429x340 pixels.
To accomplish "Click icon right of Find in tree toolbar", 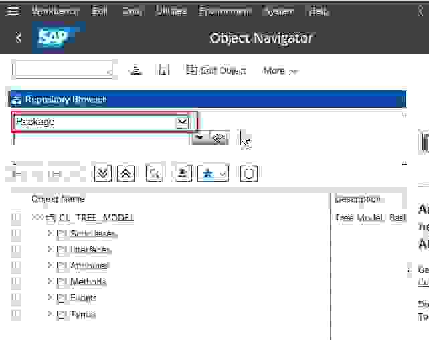I will pos(183,173).
